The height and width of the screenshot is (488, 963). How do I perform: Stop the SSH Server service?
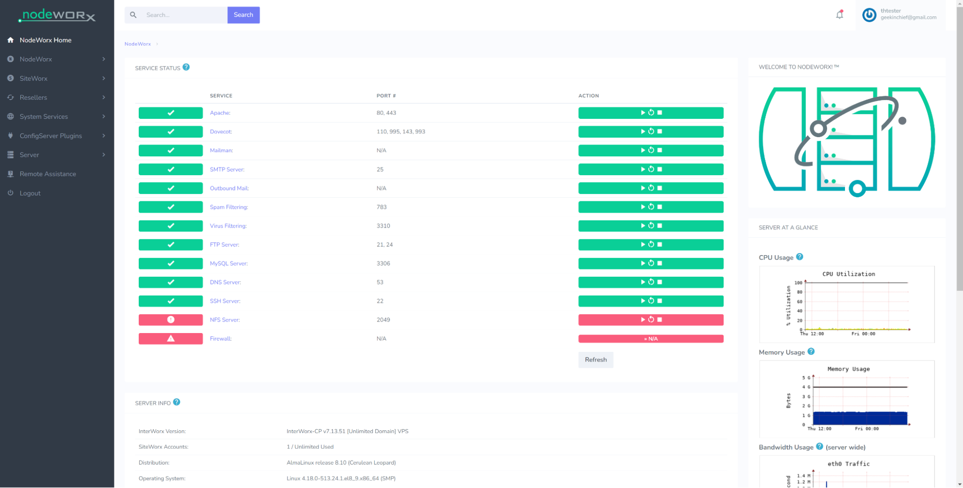click(x=660, y=301)
